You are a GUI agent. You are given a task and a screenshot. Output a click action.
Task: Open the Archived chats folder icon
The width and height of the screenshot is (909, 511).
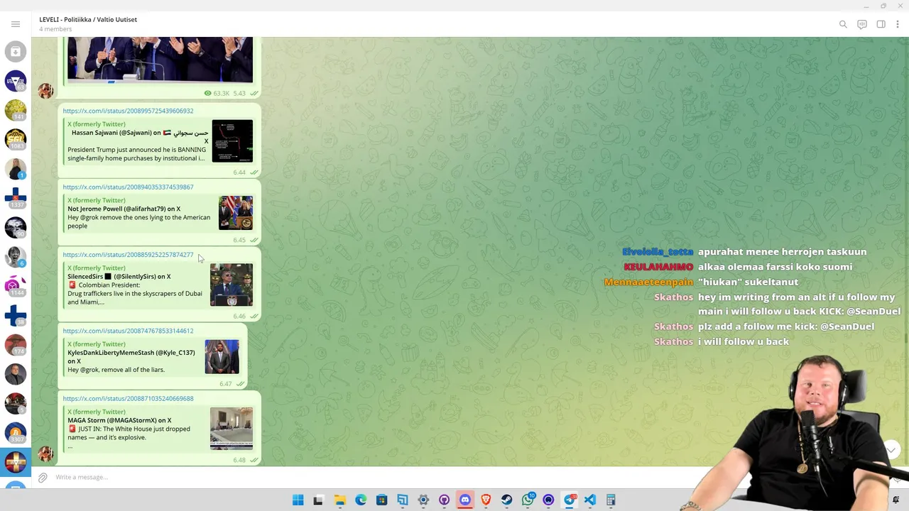click(16, 52)
